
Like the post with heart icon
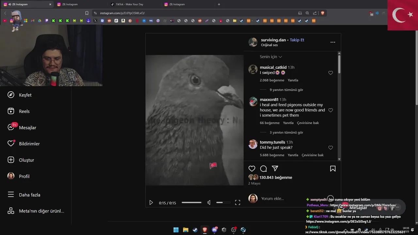click(x=252, y=169)
